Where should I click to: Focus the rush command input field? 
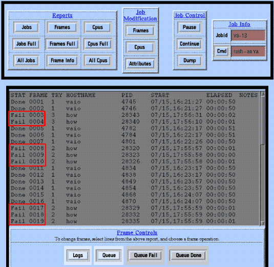click(x=248, y=51)
